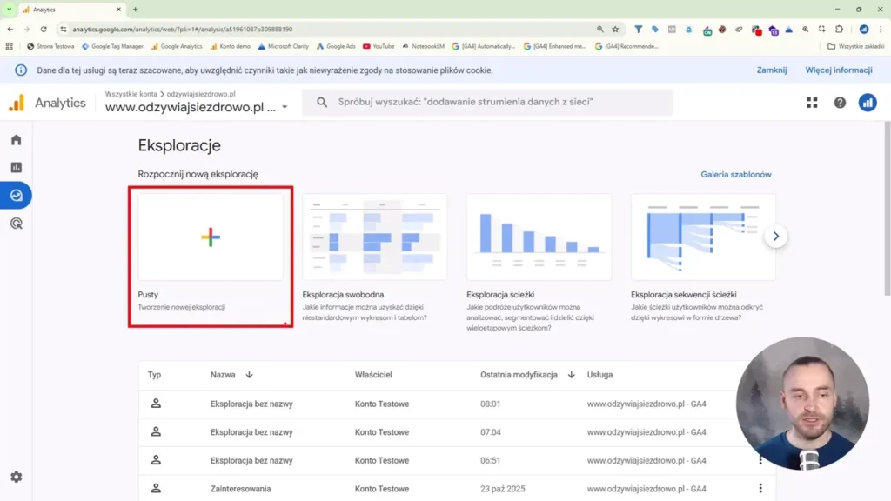Click the browser address bar URL
Image resolution: width=891 pixels, height=501 pixels.
tap(182, 29)
